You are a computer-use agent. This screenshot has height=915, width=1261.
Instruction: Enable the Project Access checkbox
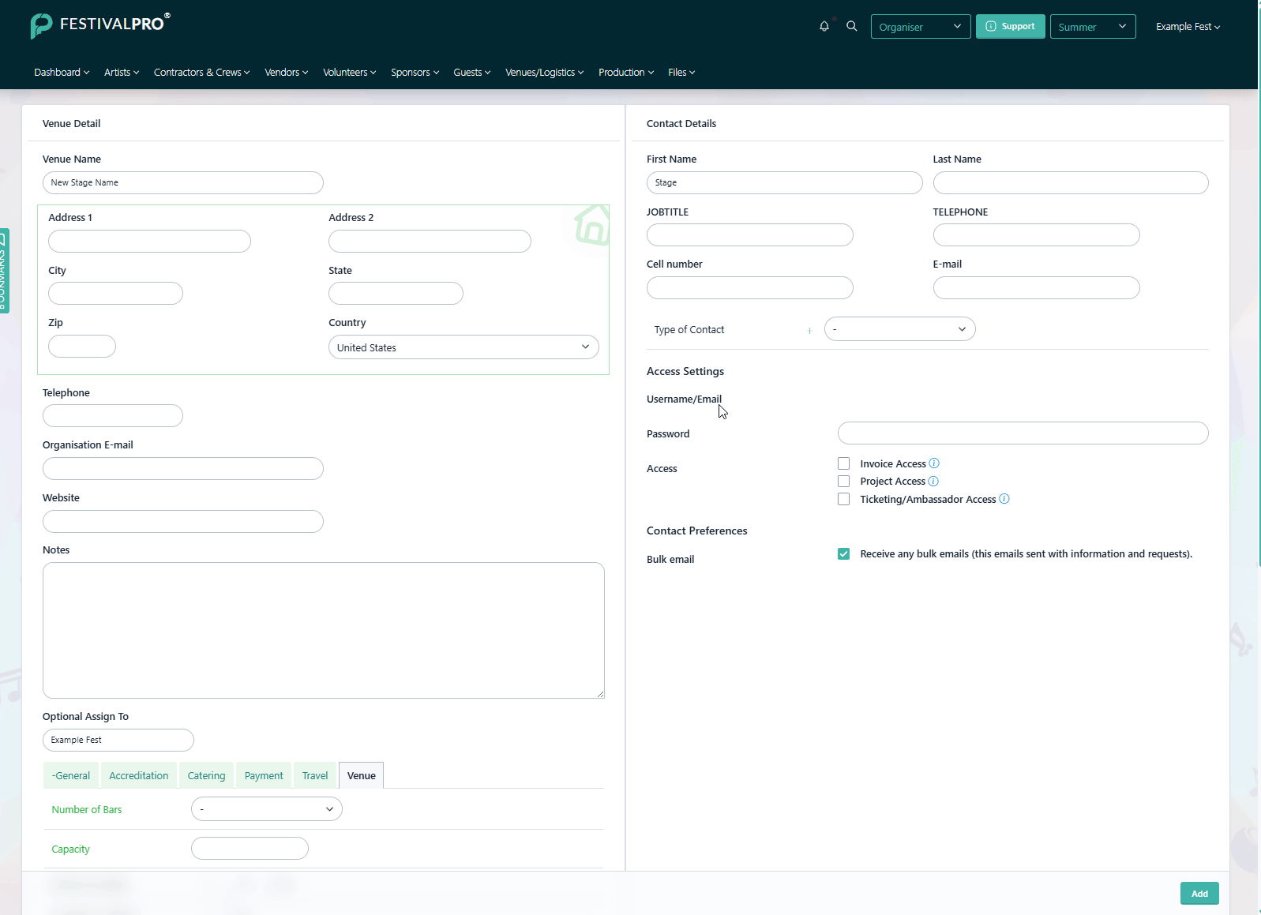(844, 482)
